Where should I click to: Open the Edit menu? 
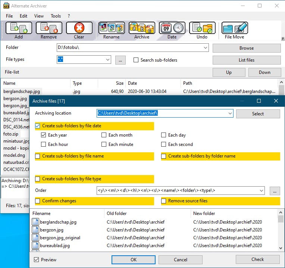[x=24, y=16]
